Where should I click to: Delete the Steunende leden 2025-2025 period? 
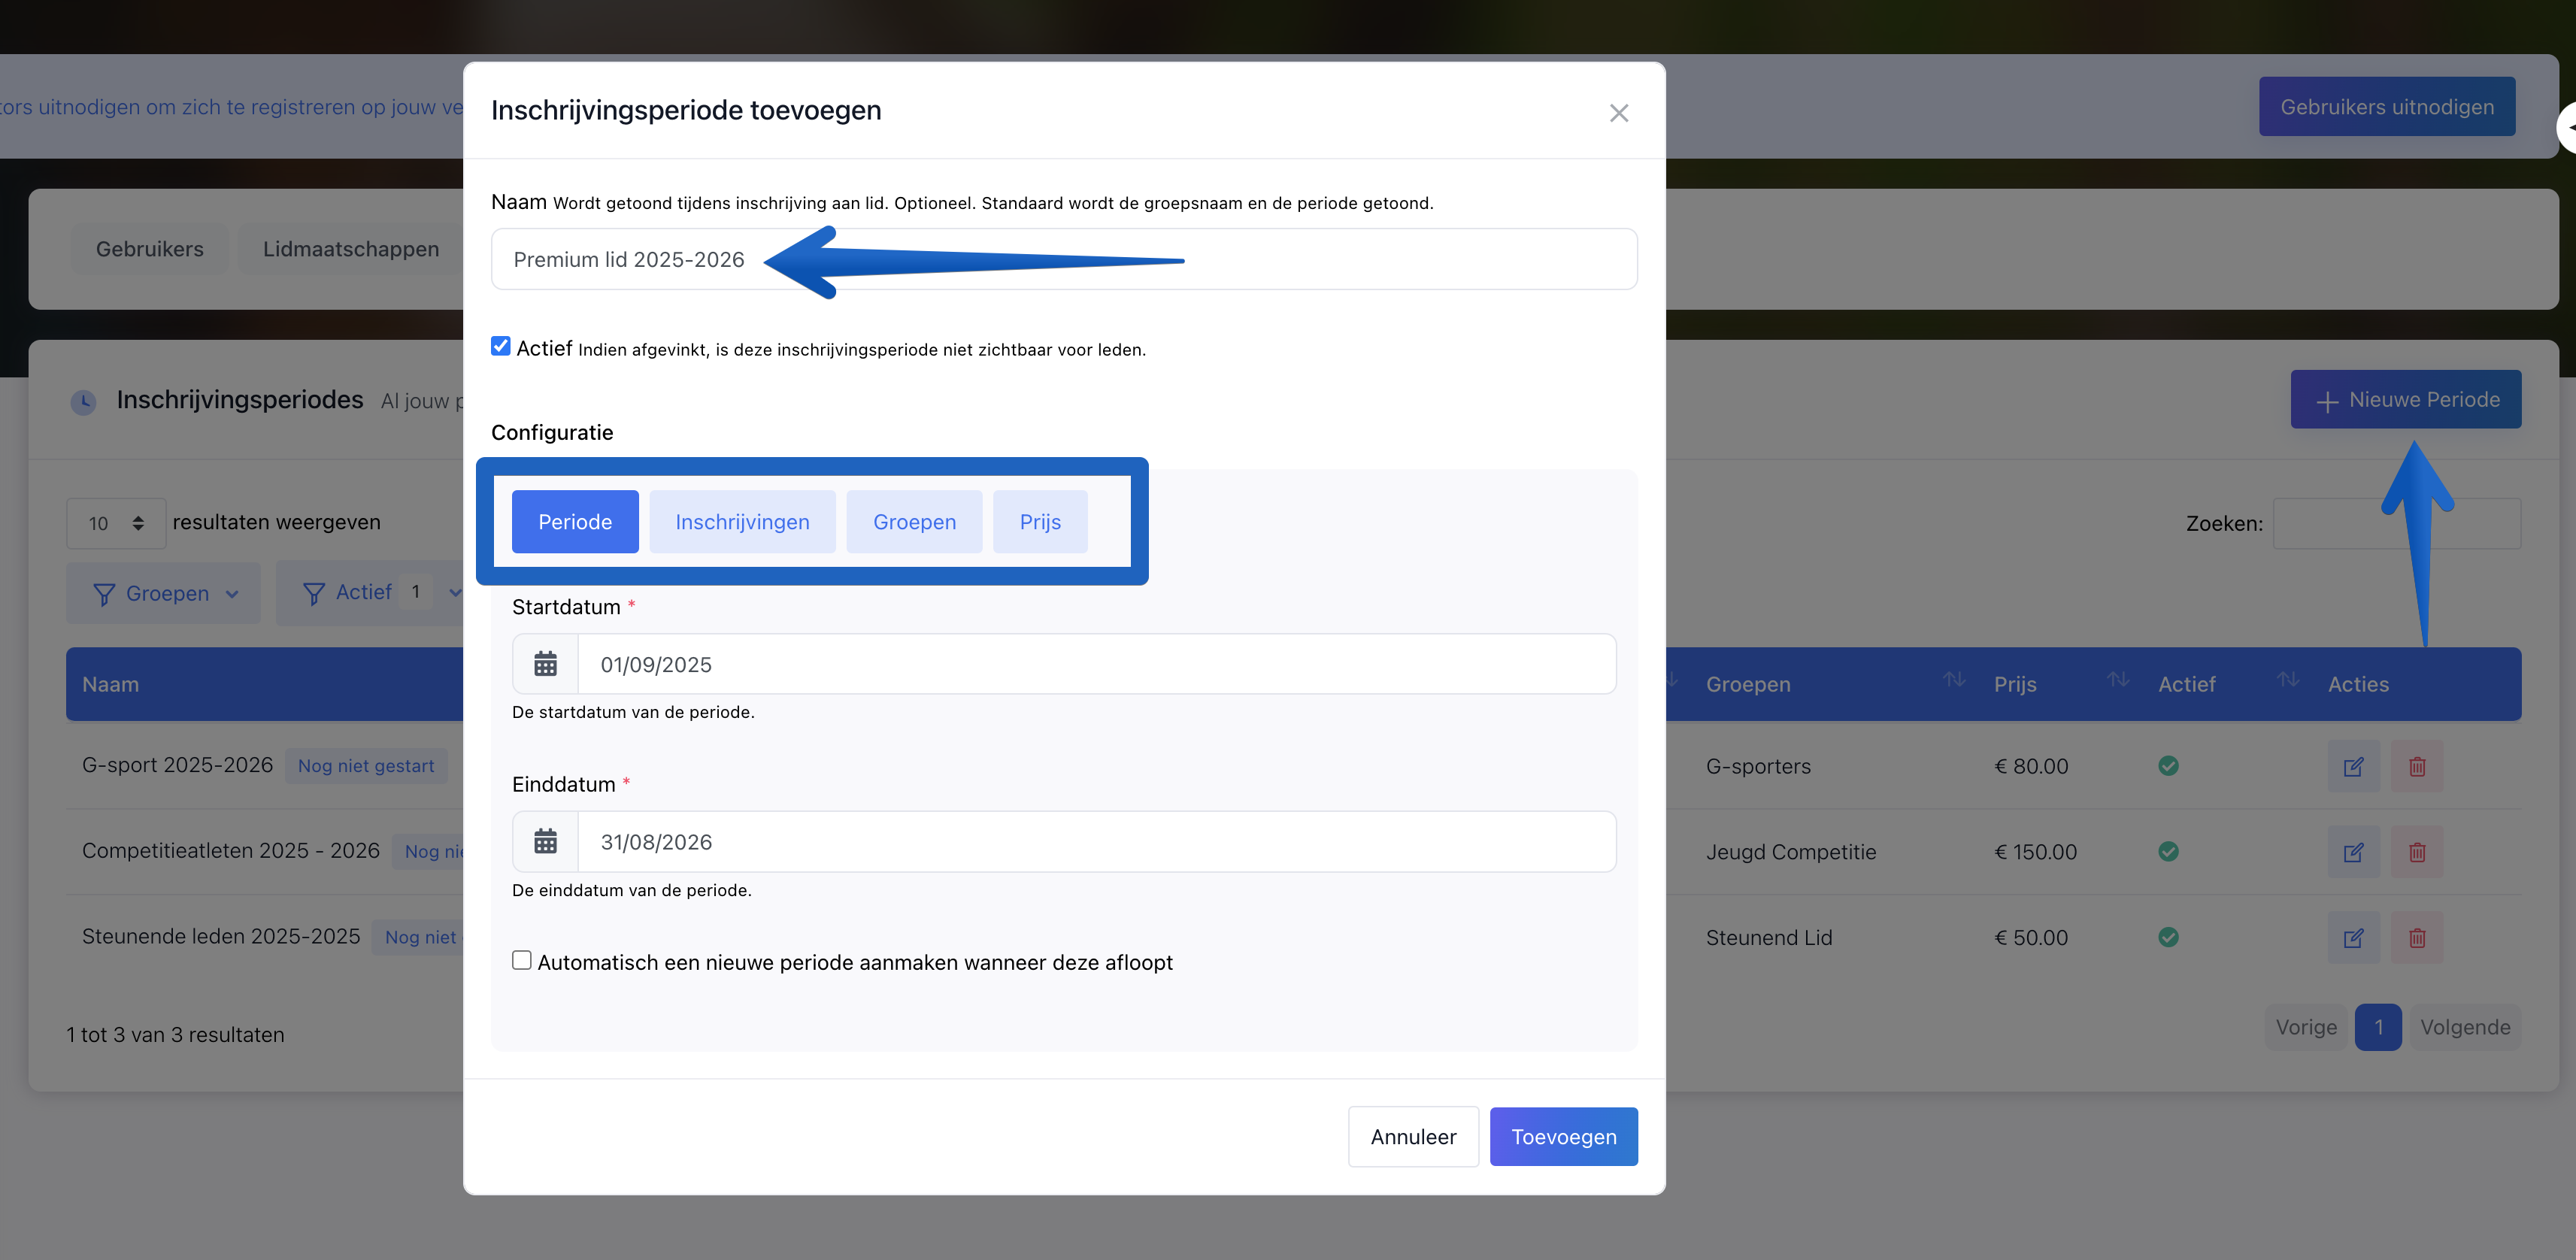[2416, 938]
